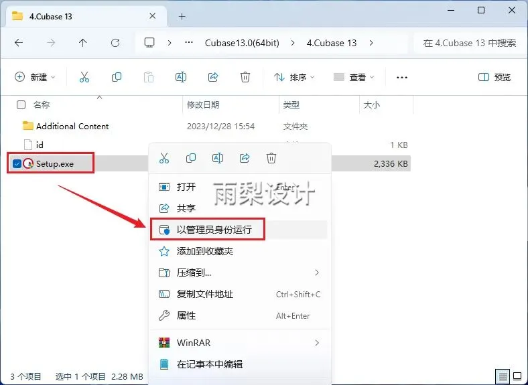The image size is (528, 385).
Task: Switch to details view in status bar
Action: [x=503, y=376]
